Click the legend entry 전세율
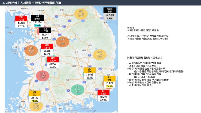 [110, 18]
